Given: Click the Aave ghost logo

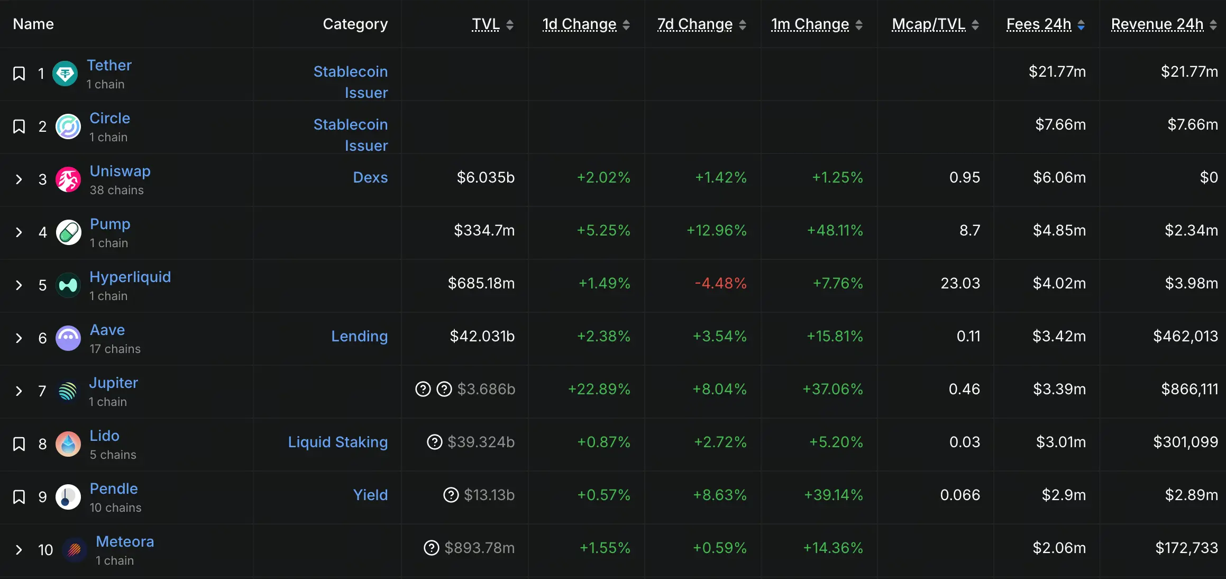Looking at the screenshot, I should (x=68, y=338).
